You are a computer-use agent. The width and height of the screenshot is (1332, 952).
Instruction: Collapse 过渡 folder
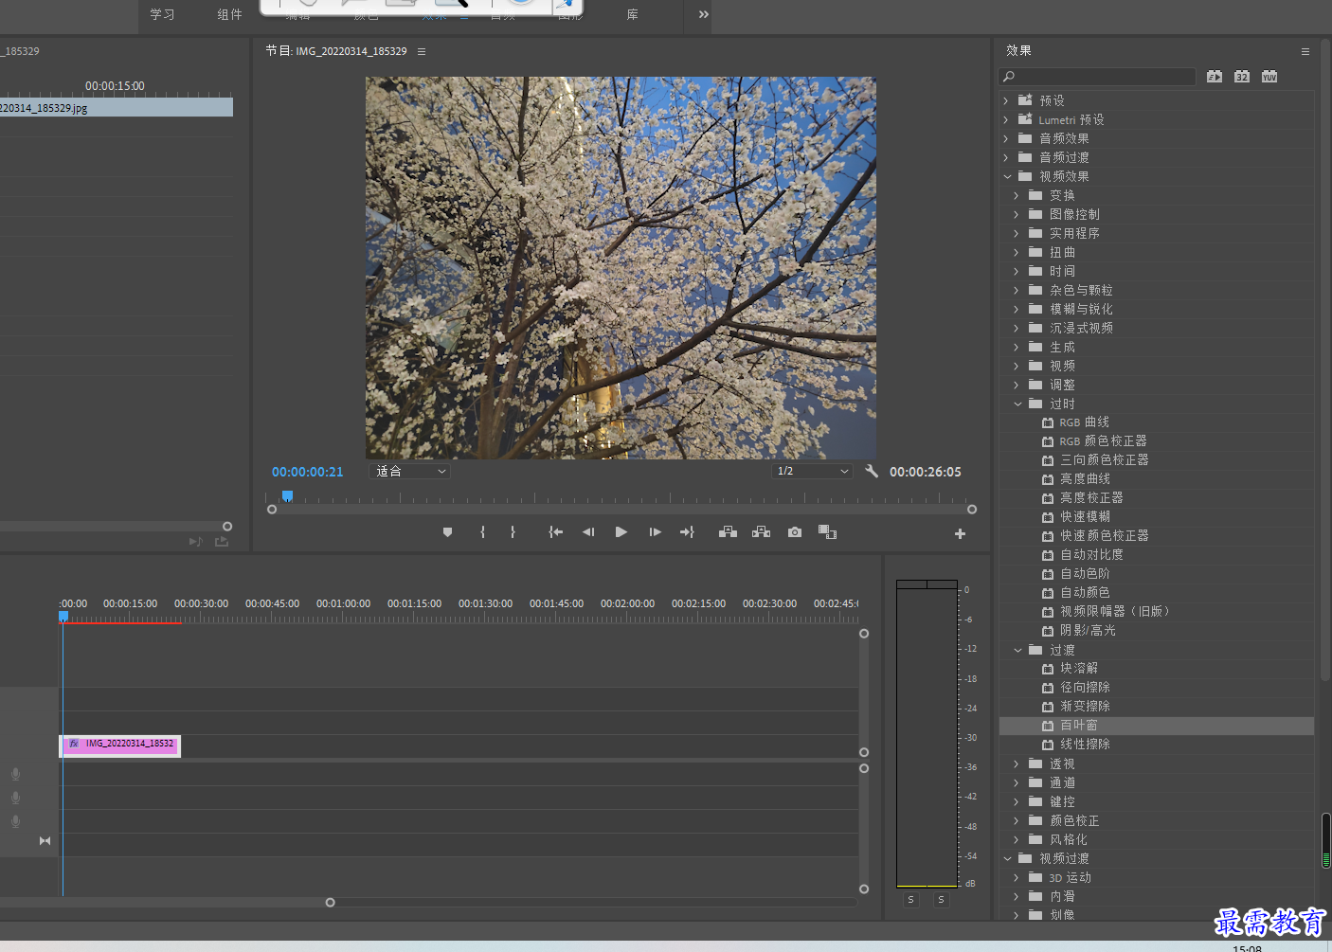(x=1017, y=650)
